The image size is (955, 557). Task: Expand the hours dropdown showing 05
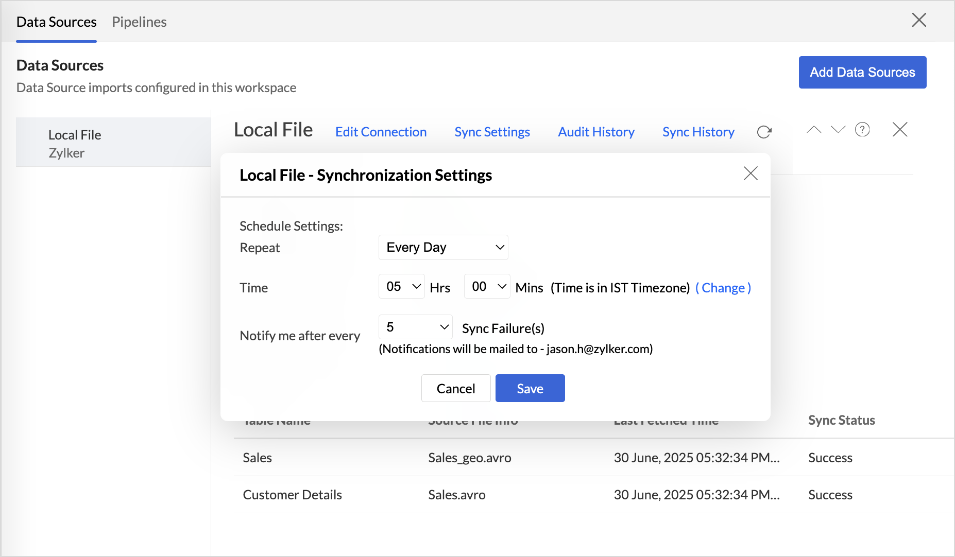[x=402, y=287]
